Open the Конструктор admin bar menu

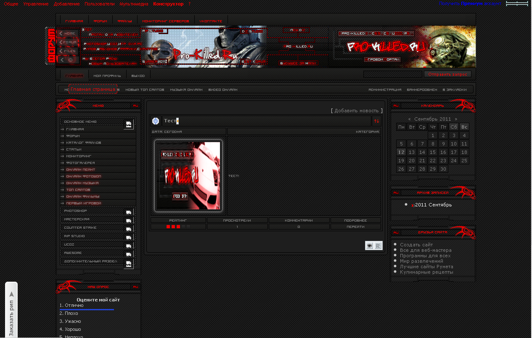[x=168, y=4]
